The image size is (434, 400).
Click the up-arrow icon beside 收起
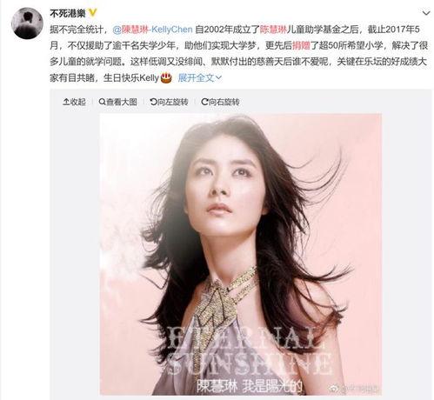coord(66,102)
